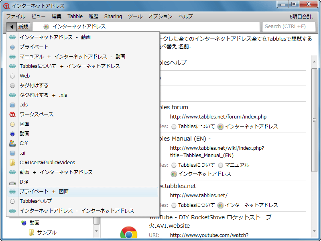Click the dark blue 動画 icon in dropdown

coord(12,134)
